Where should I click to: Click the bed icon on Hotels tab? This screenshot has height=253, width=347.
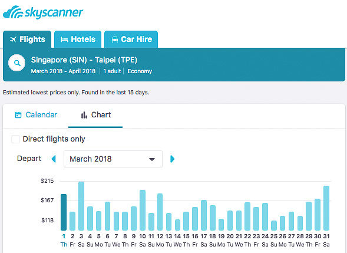coord(64,40)
